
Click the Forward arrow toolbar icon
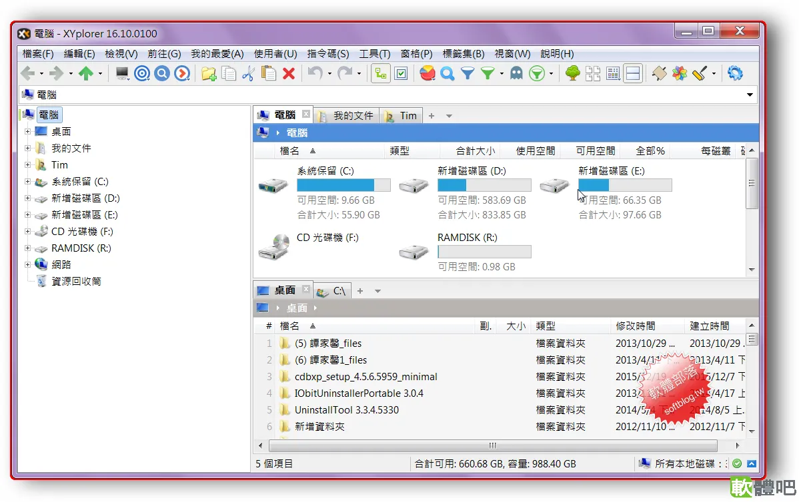pyautogui.click(x=56, y=74)
